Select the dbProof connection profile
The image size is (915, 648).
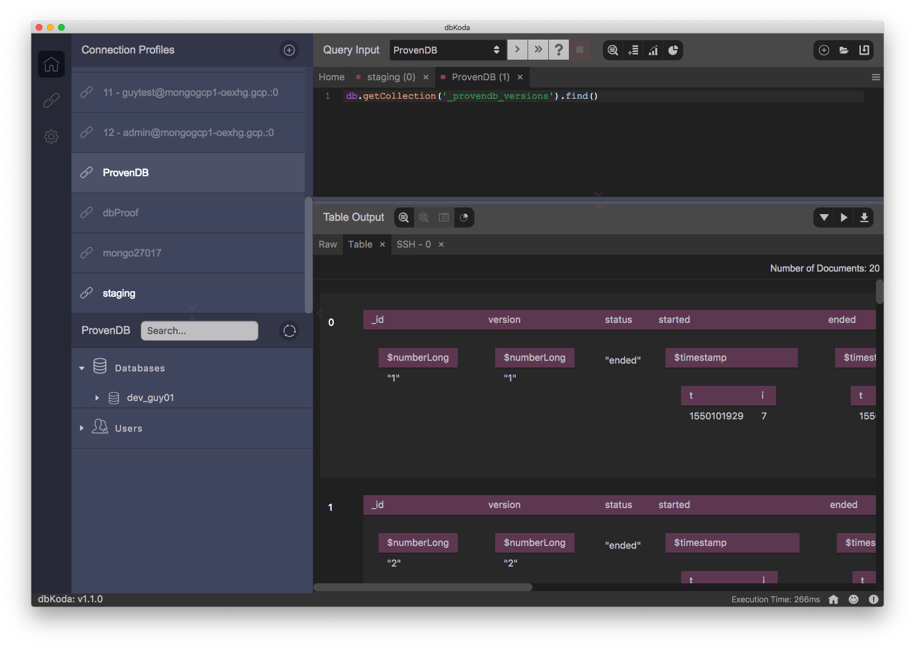(x=188, y=213)
